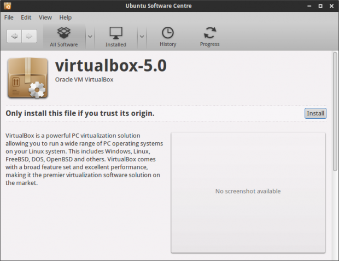Click the back navigation arrow
Viewport: 339px width, 261px height.
14,36
